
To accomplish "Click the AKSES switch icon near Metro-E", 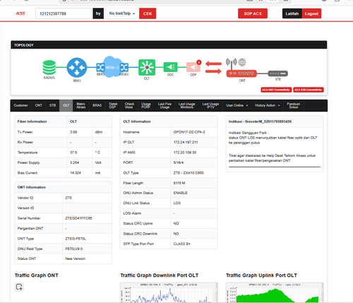I will (124, 68).
